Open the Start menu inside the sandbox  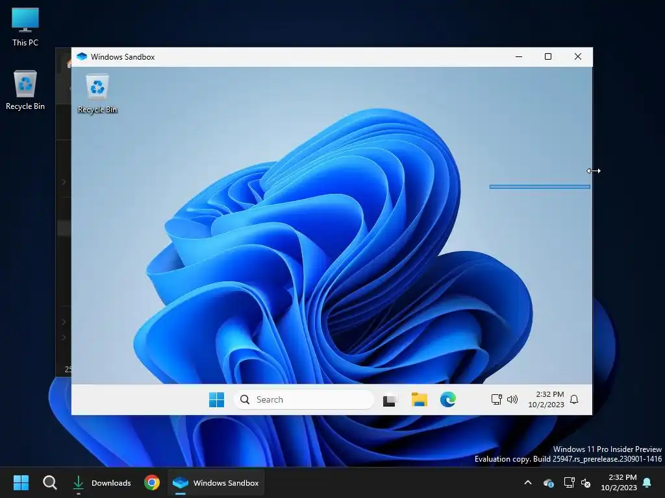click(x=216, y=399)
